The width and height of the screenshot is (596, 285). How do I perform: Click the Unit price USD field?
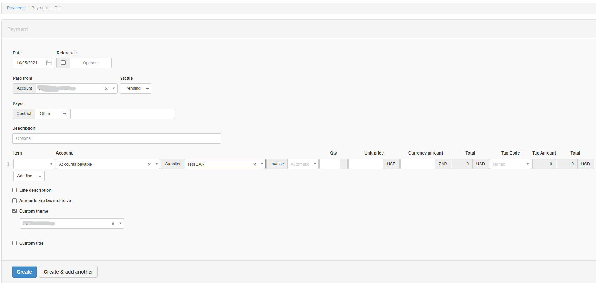[x=366, y=164]
